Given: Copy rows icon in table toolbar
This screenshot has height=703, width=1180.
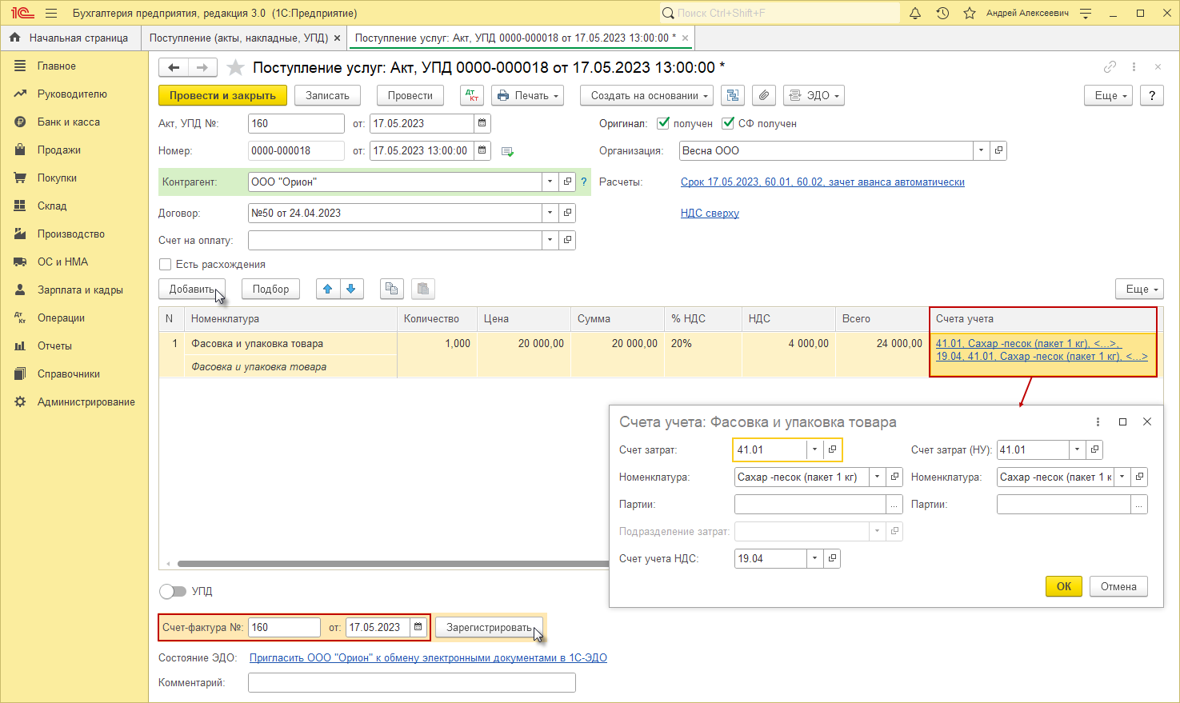Looking at the screenshot, I should click(391, 289).
